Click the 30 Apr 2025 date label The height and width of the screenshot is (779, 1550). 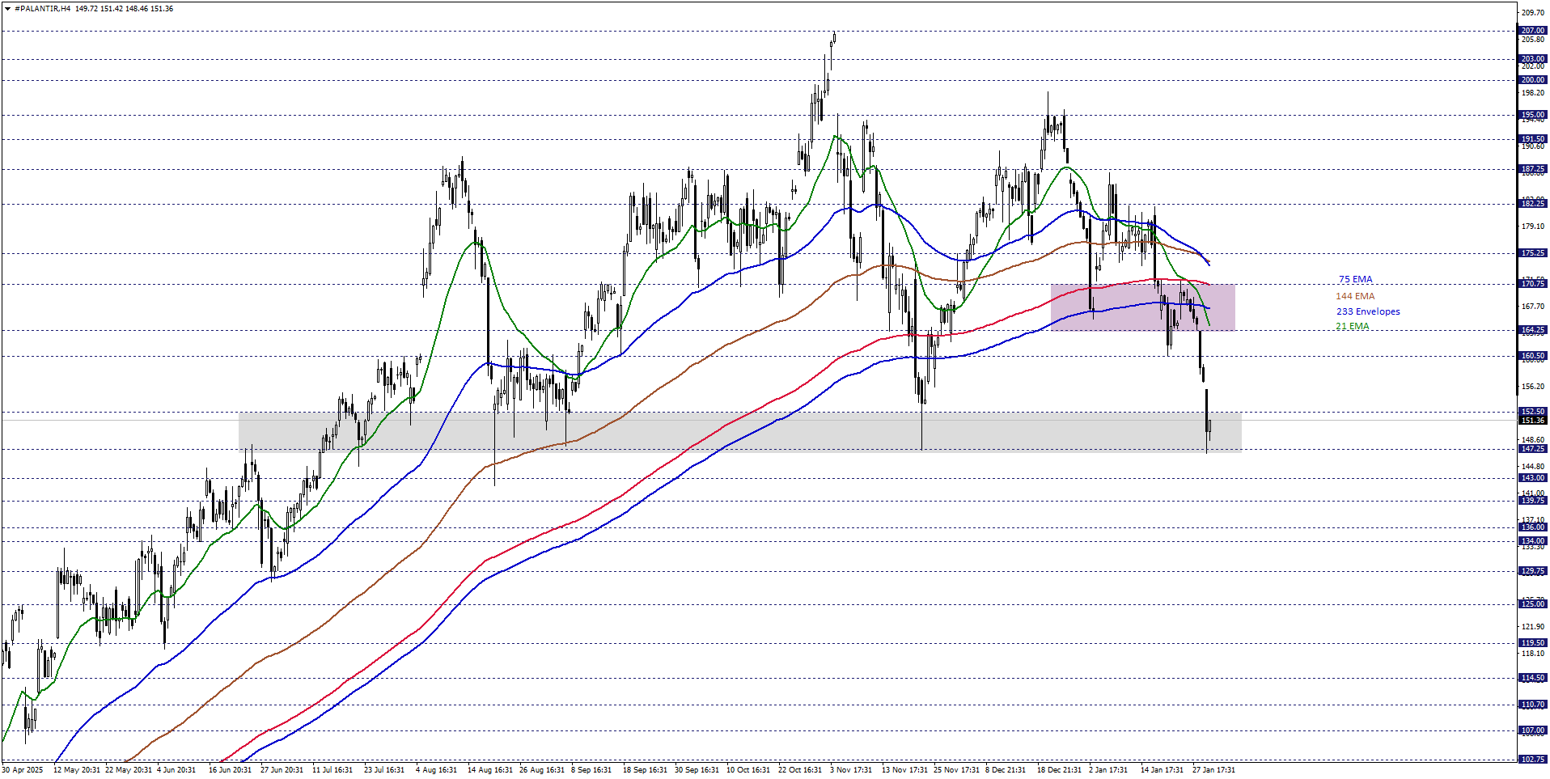pos(23,770)
